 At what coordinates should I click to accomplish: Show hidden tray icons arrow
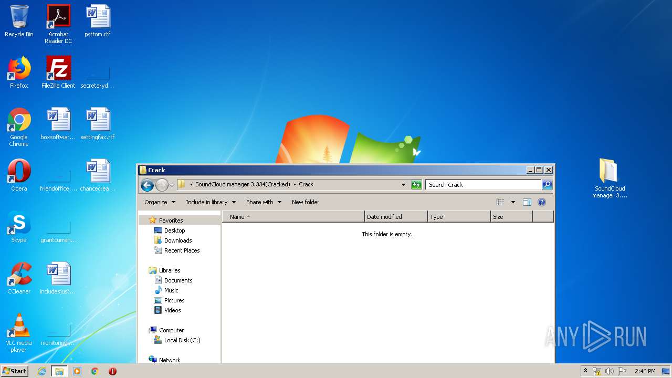click(585, 371)
